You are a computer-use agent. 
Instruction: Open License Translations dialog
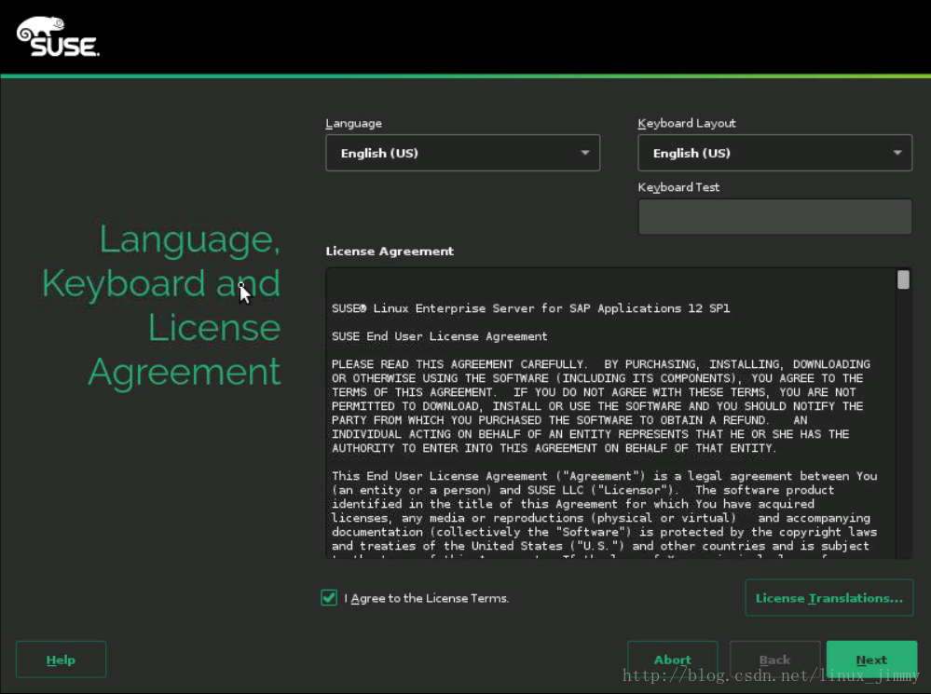828,598
